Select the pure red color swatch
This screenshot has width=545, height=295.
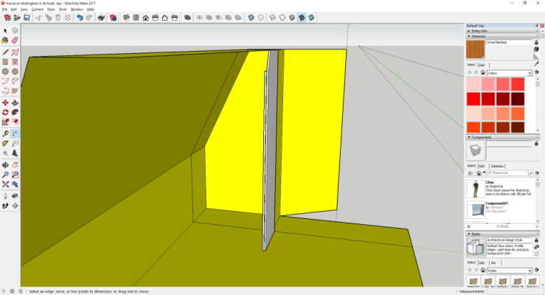[x=473, y=99]
